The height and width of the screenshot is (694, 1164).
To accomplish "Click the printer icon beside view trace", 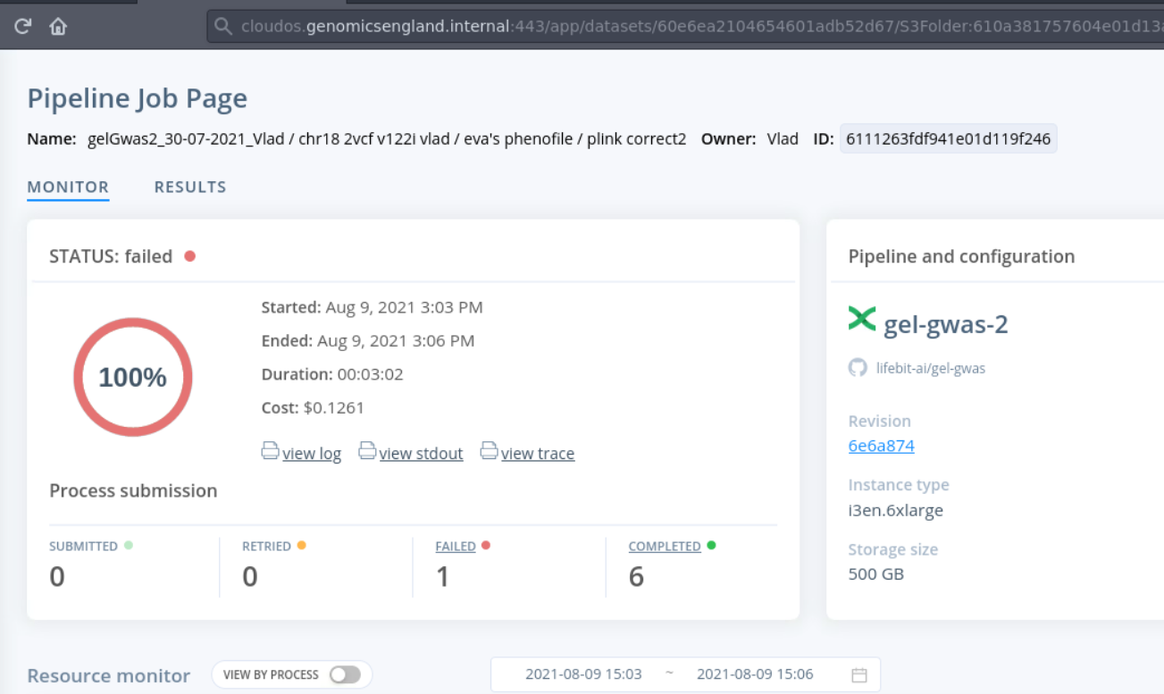I will (489, 451).
